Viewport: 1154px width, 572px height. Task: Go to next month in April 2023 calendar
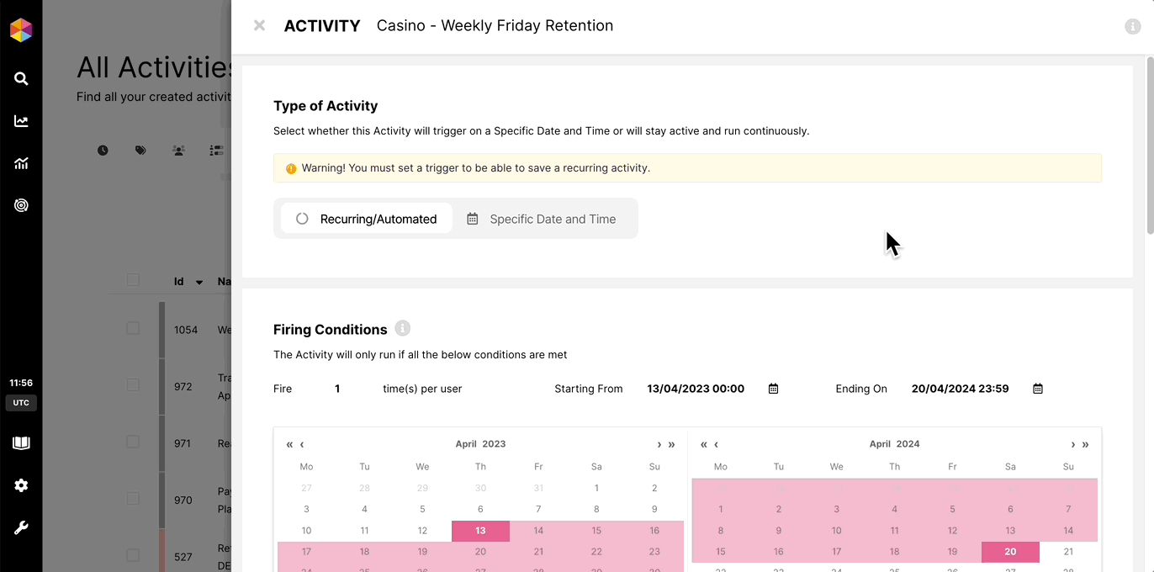659,444
